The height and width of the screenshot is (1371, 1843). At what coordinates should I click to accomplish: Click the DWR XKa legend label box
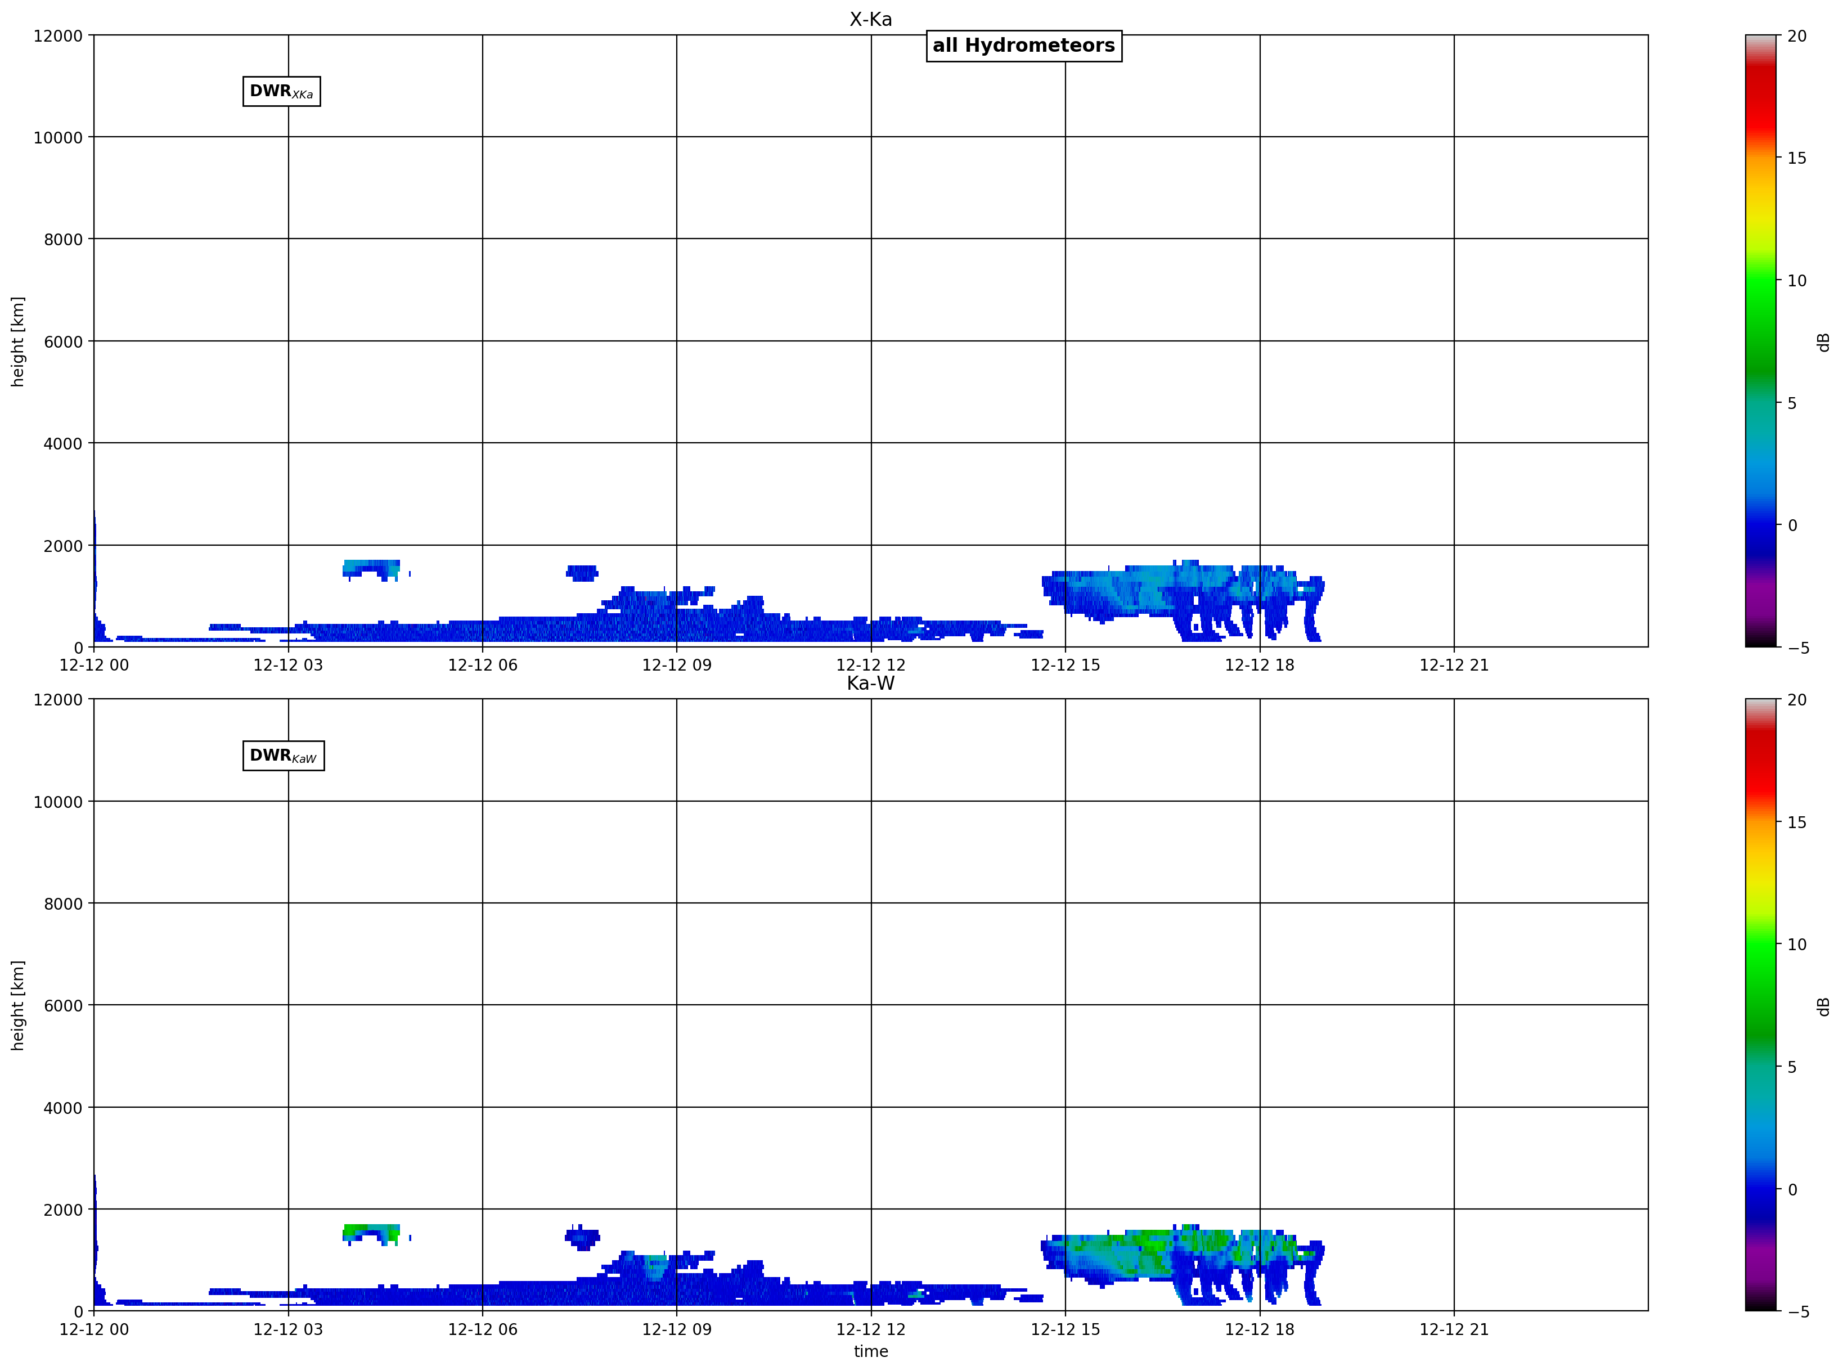(281, 91)
